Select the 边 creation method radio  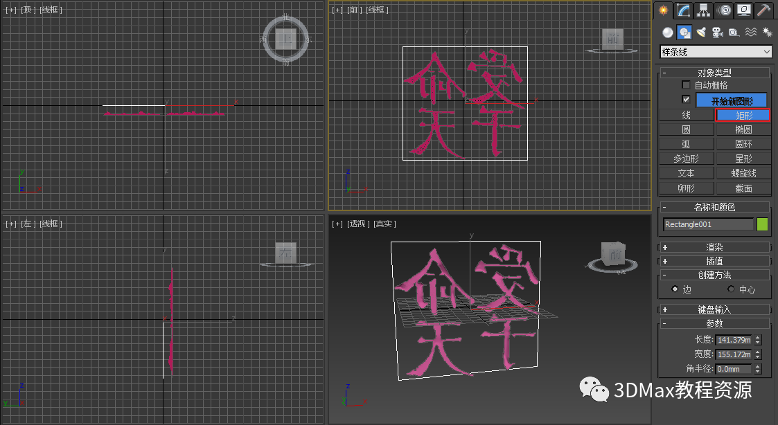pyautogui.click(x=675, y=289)
